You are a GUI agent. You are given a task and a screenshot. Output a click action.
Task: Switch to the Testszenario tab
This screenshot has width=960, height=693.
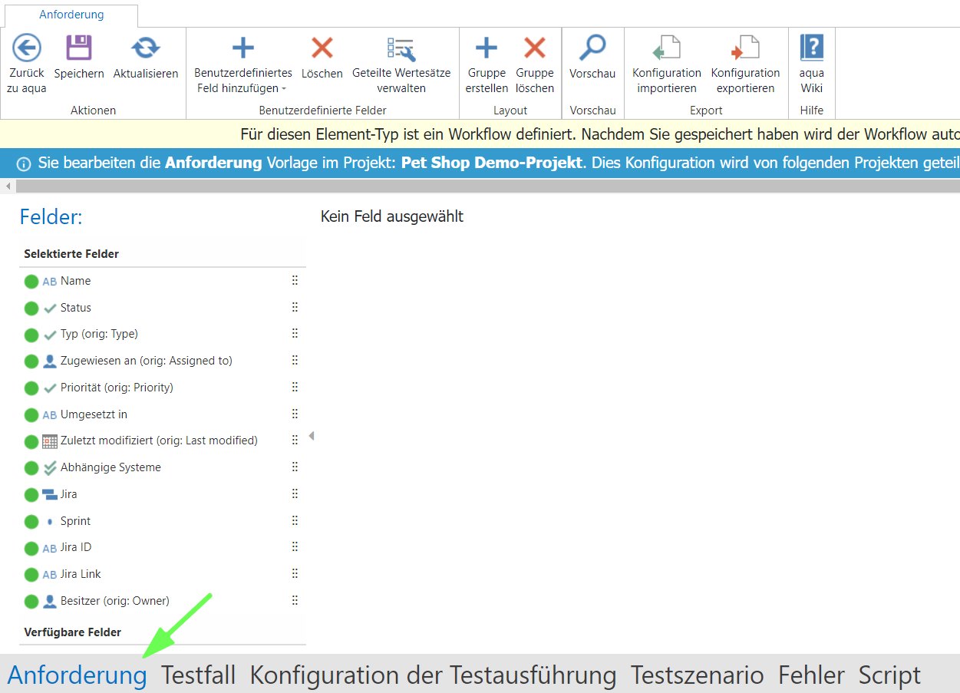[x=697, y=675]
